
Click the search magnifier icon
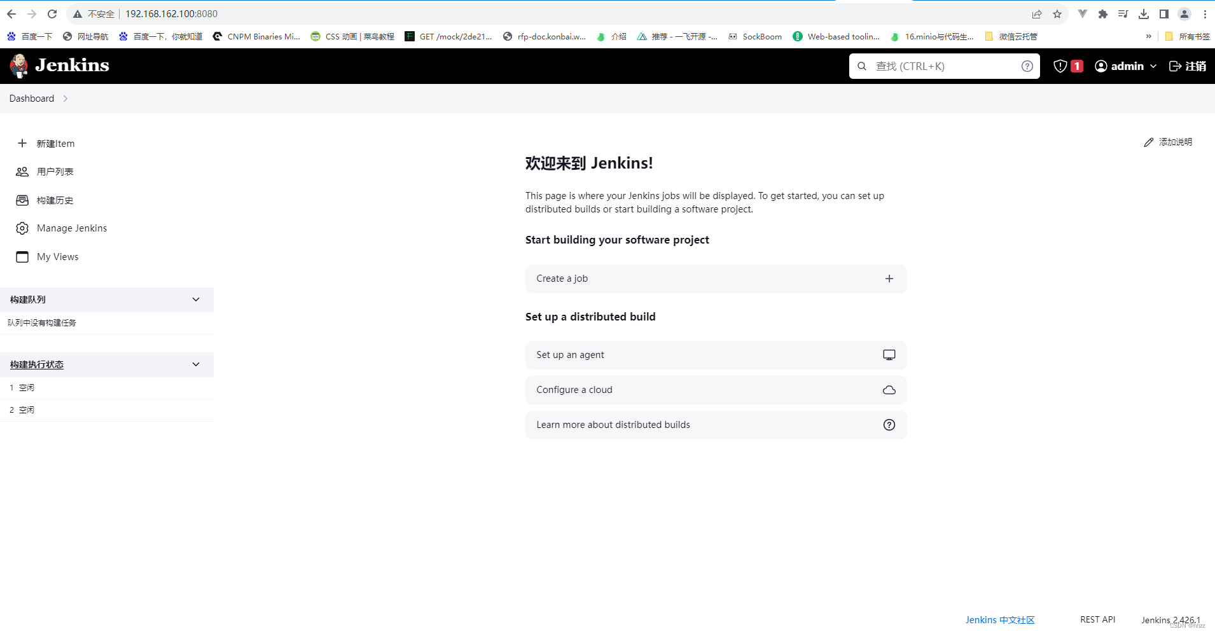coord(862,66)
